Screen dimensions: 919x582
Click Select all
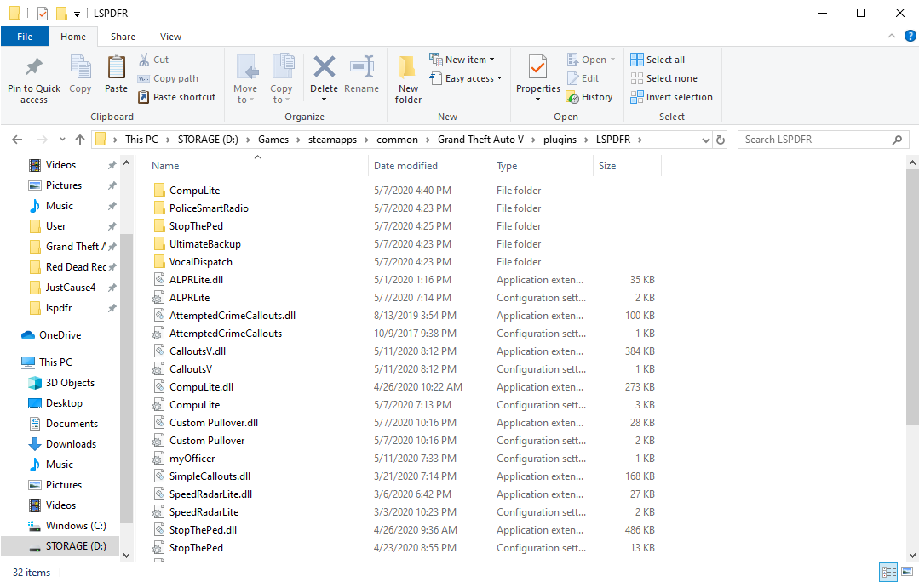pyautogui.click(x=658, y=60)
